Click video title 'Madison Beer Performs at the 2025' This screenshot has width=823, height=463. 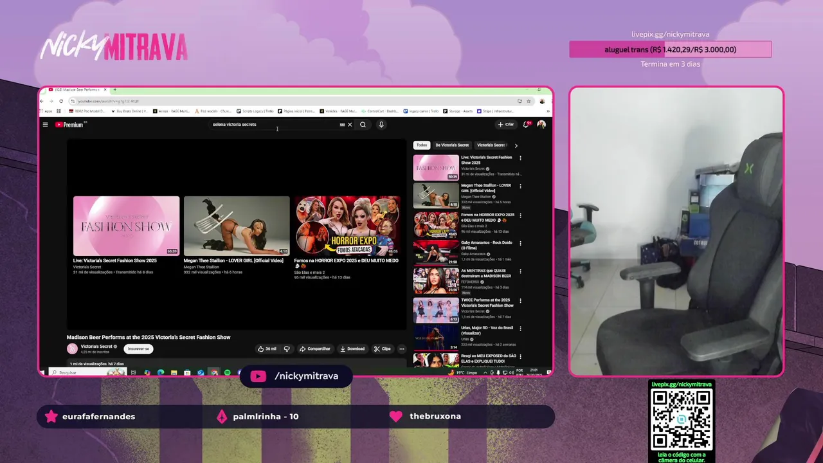(x=149, y=337)
